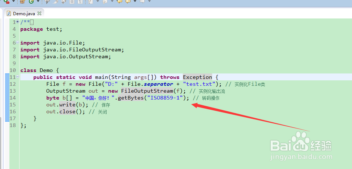The height and width of the screenshot is (169, 352).
Task: Click the 'args' parameter name
Action: 141,77
